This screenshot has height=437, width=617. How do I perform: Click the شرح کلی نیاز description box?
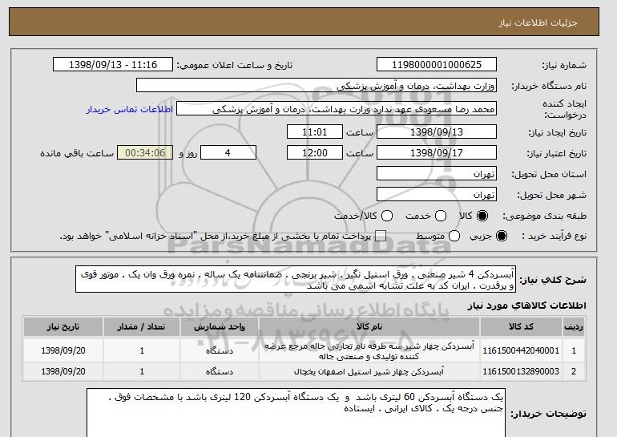pos(296,279)
